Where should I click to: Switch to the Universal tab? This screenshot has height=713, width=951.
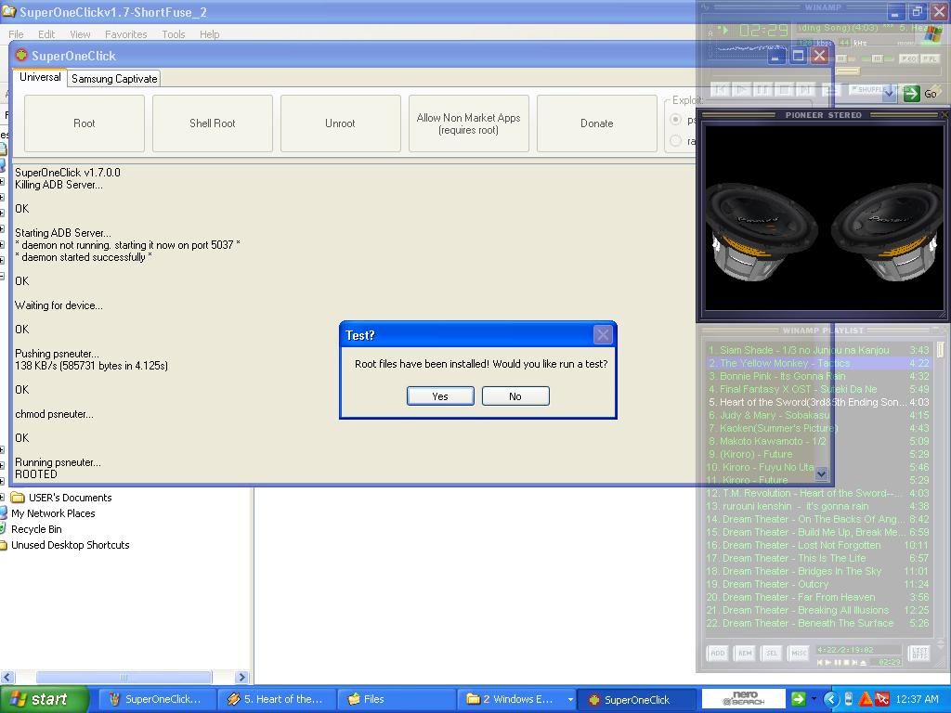40,77
